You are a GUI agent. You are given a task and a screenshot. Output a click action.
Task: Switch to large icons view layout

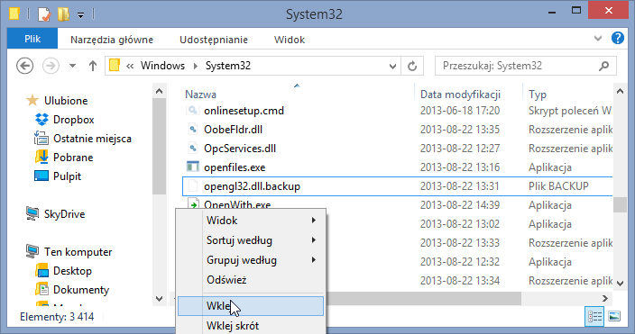614,316
